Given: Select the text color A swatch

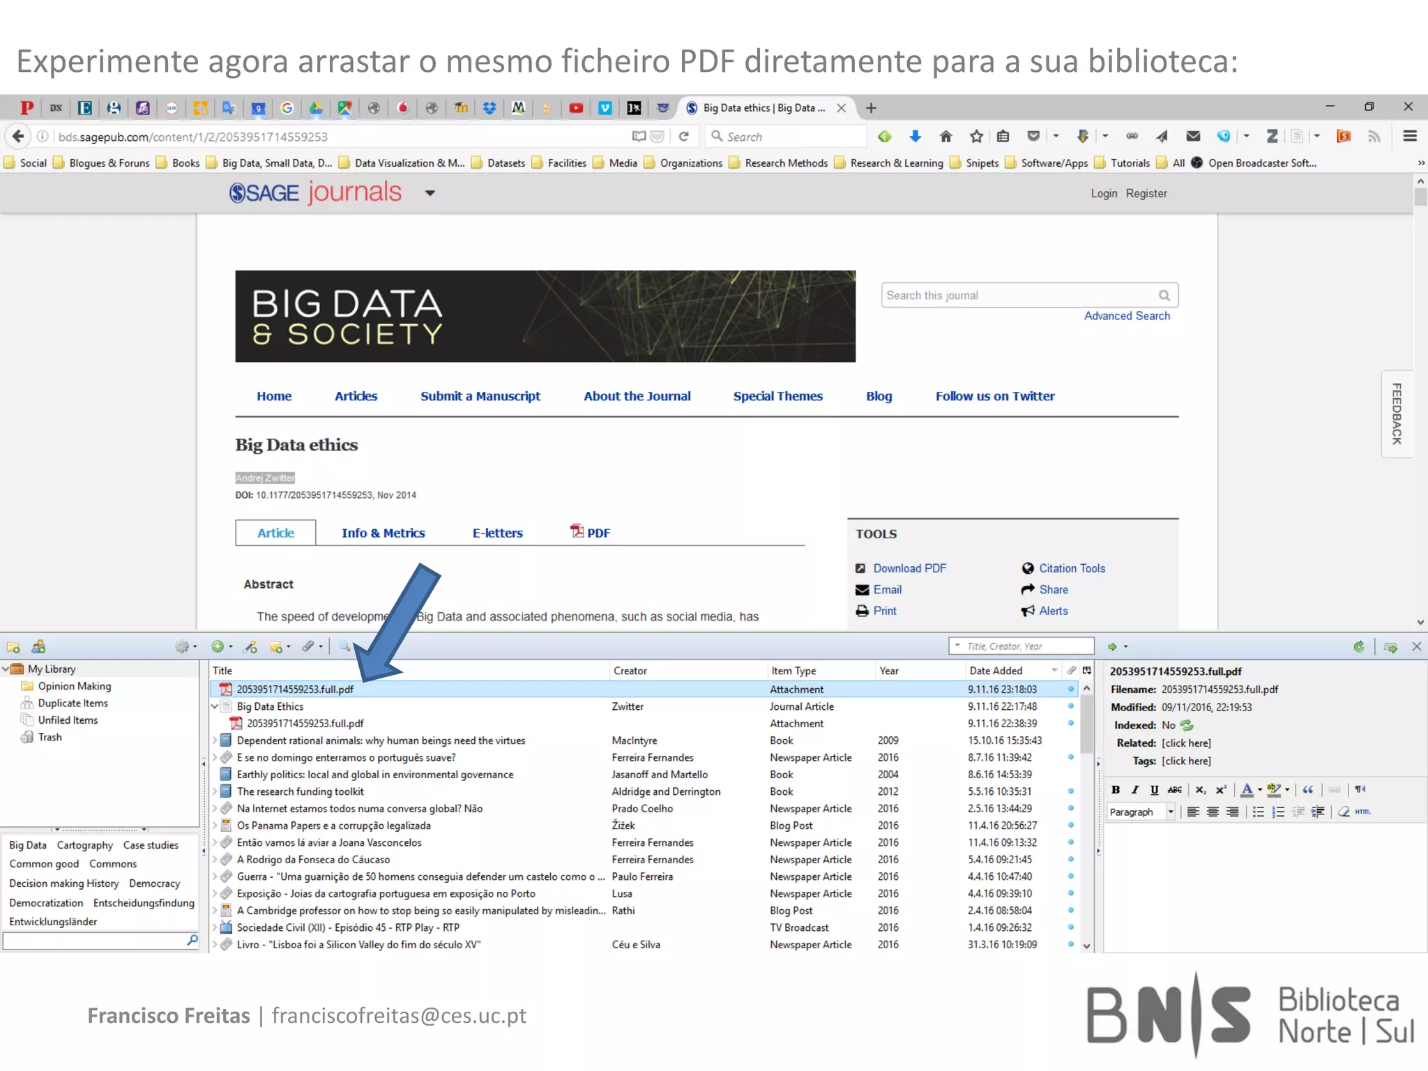Looking at the screenshot, I should point(1247,789).
